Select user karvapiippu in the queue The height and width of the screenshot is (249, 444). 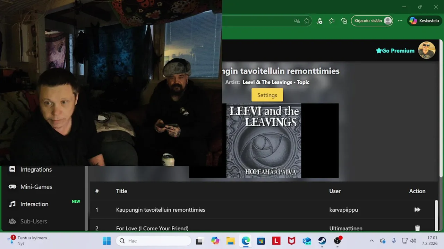[343, 210]
